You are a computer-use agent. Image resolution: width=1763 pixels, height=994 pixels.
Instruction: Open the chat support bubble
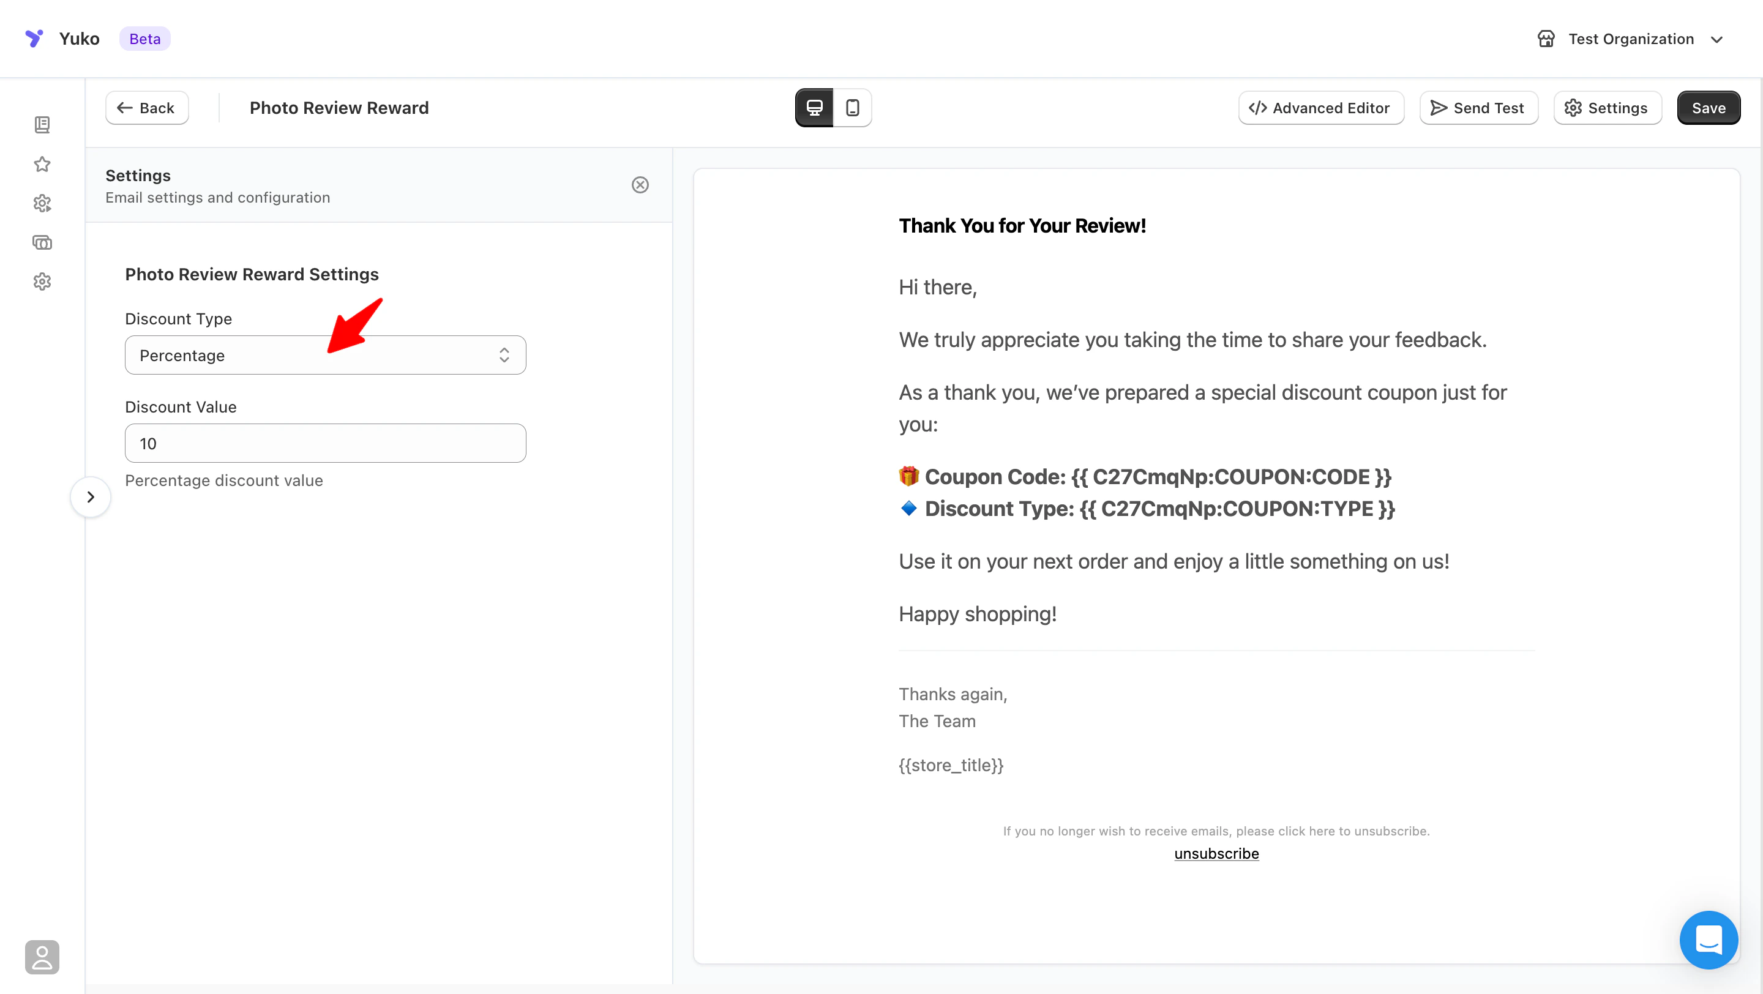pos(1709,940)
